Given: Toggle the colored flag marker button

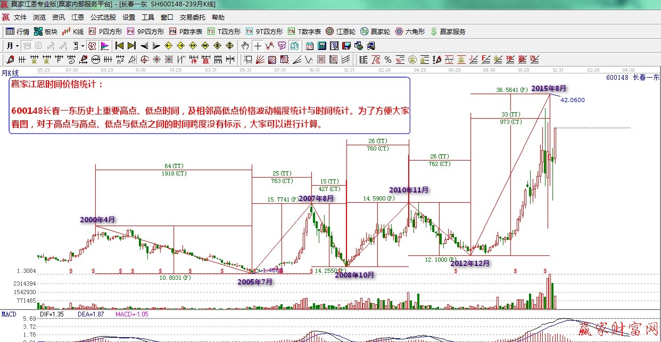Looking at the screenshot, I should [105, 46].
